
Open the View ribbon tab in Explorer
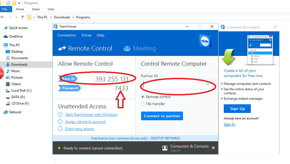click(51, 9)
